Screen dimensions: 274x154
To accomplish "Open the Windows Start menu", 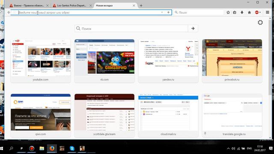I will click(2, 148).
